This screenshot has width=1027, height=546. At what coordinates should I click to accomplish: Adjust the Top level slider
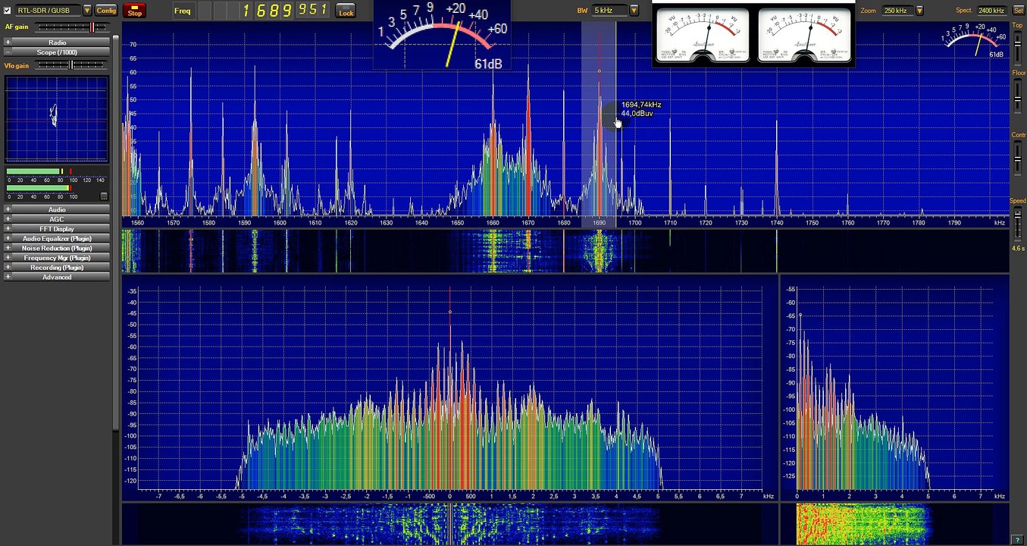[x=1017, y=47]
